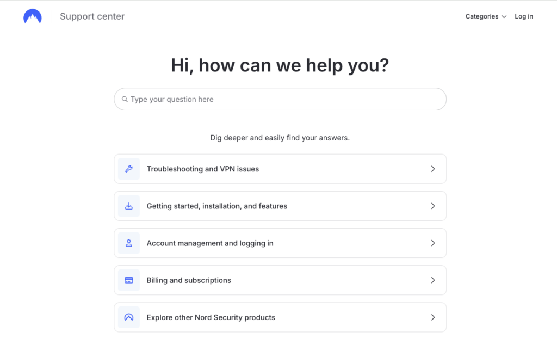Select Billing and subscriptions category
This screenshot has width=557, height=344.
[189, 280]
